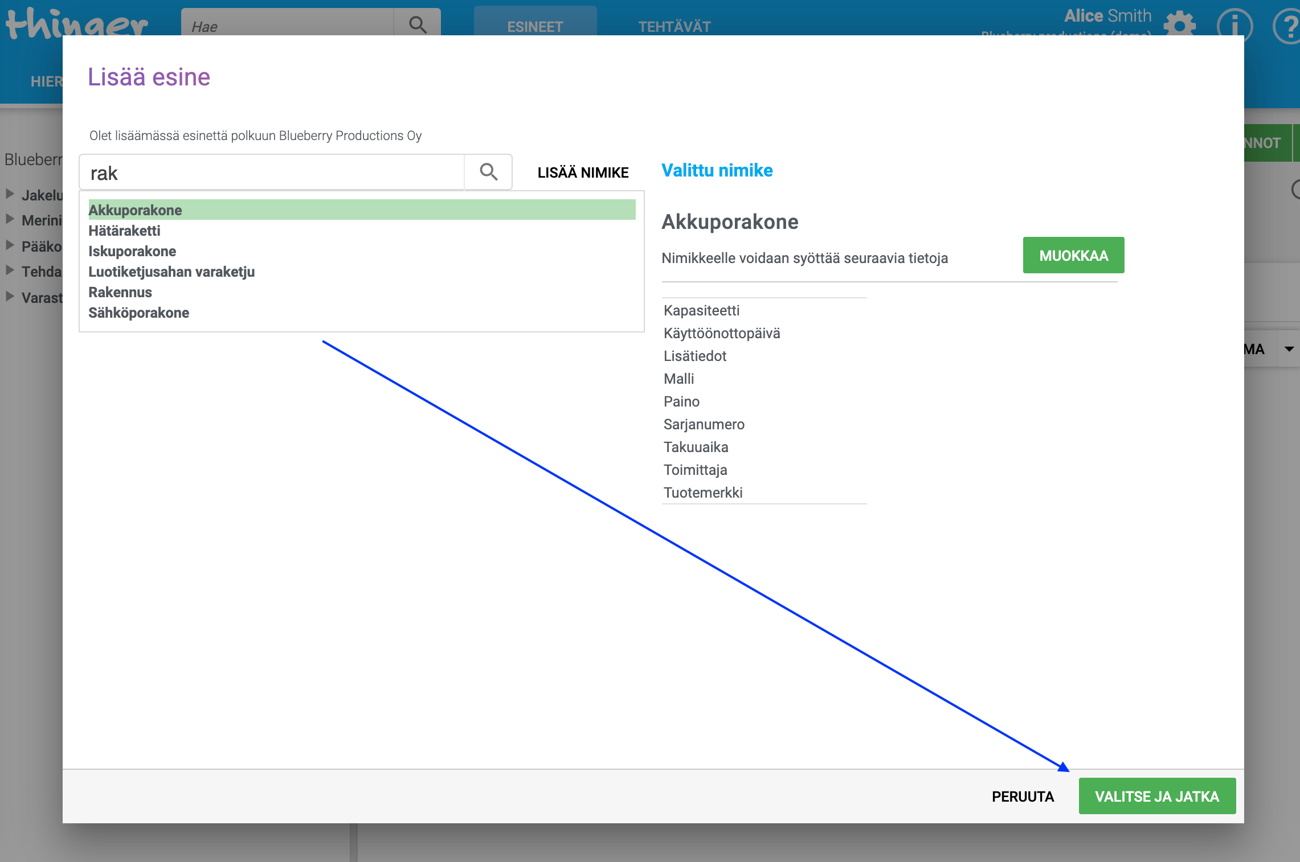Choose Hätäraketti from the list
Image resolution: width=1300 pixels, height=862 pixels.
click(x=124, y=231)
